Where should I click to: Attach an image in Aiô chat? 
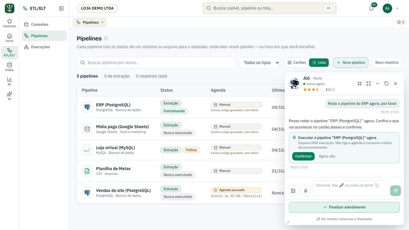[x=293, y=191]
